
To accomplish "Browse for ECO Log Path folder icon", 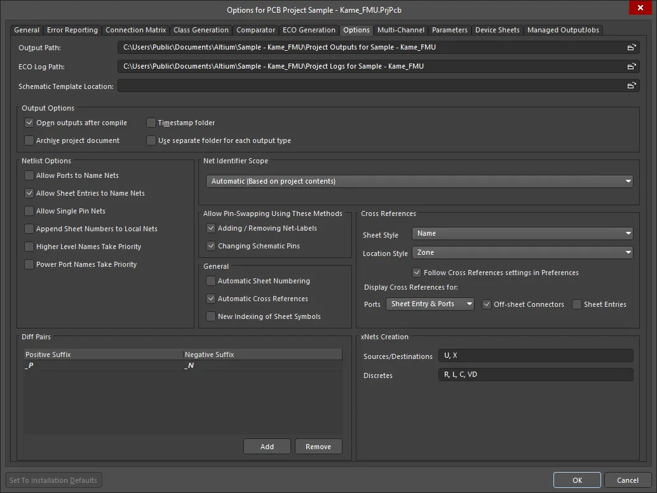I will 632,66.
